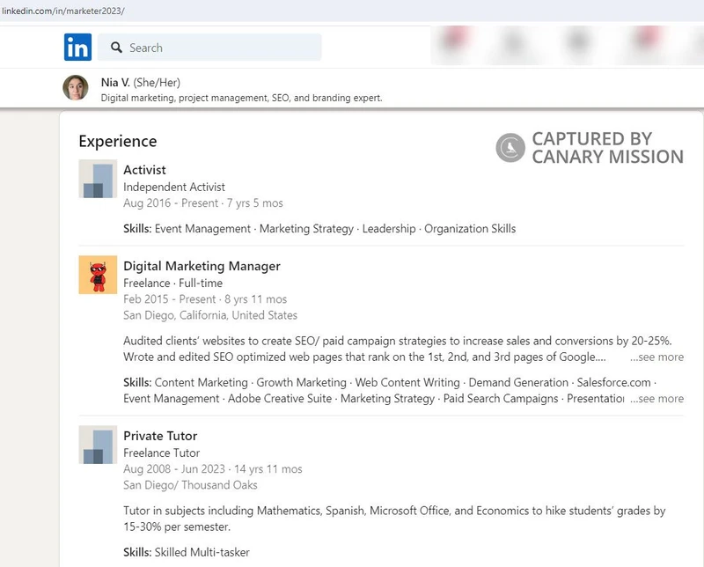
Task: Open the Private Tutor job entry
Action: point(160,435)
